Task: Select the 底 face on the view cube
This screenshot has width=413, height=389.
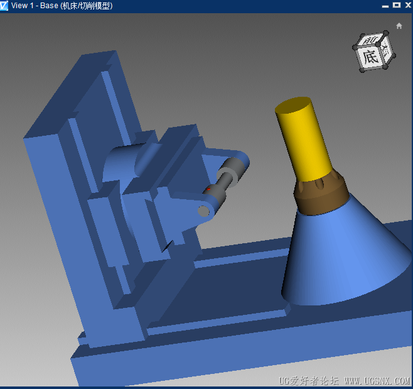Action: pos(371,58)
